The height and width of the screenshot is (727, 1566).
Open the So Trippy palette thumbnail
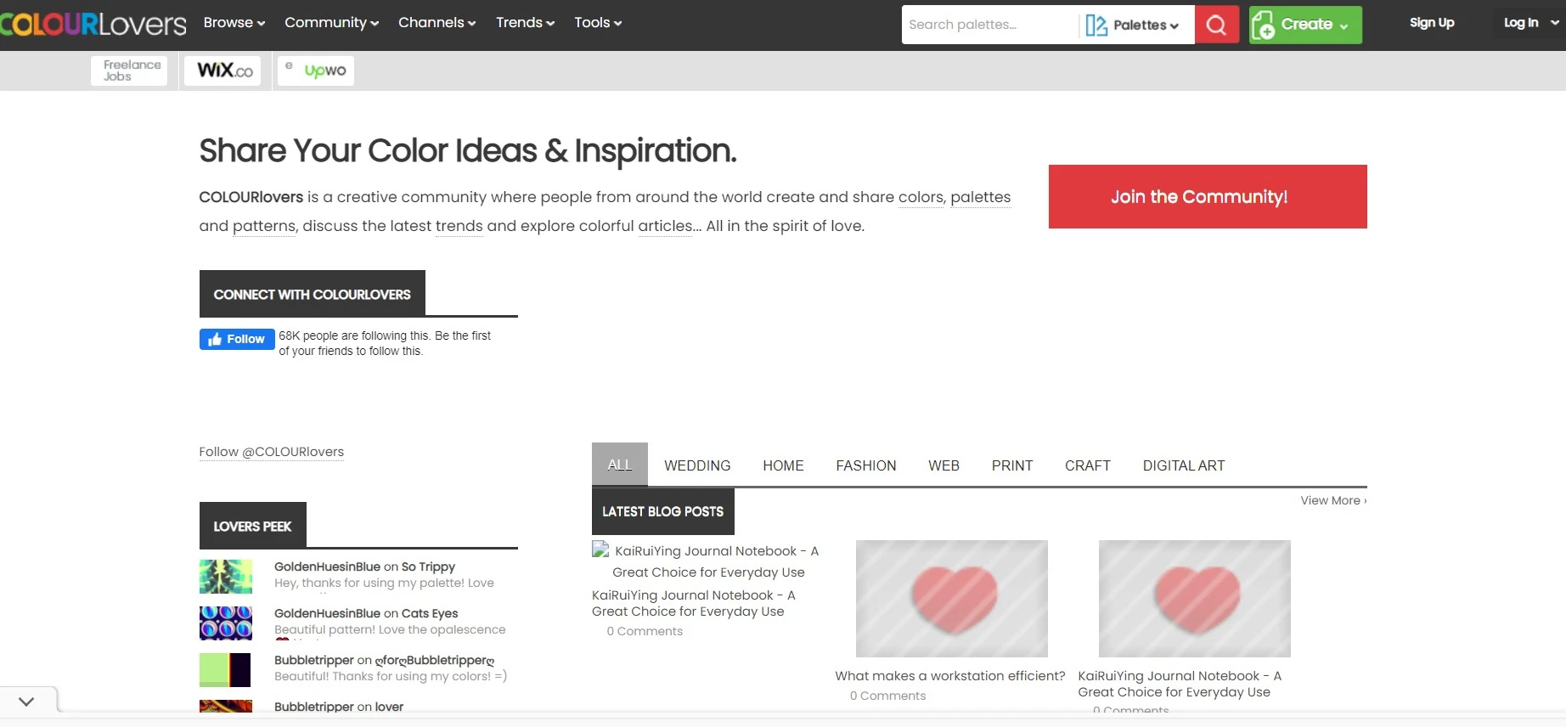pos(226,577)
